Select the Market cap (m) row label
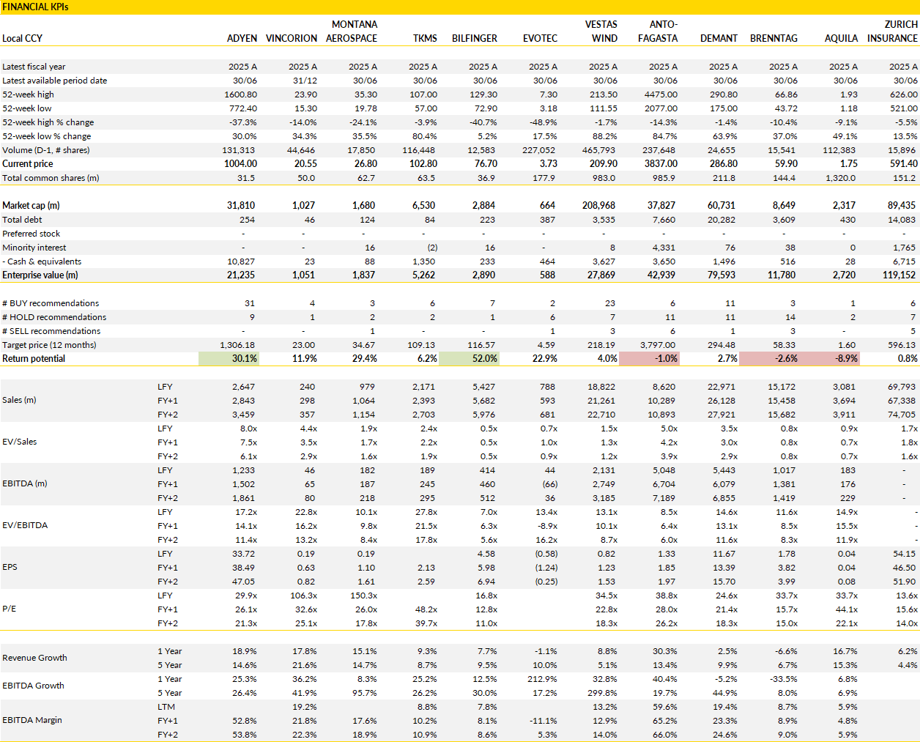This screenshot has height=742, width=920. coord(31,206)
